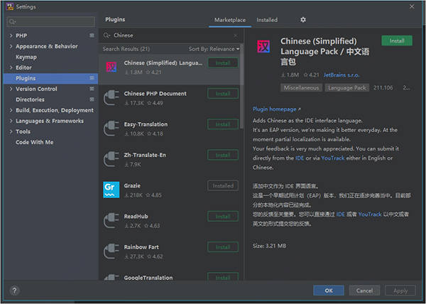The height and width of the screenshot is (304, 426).
Task: Click in the plugin search field
Action: point(170,35)
